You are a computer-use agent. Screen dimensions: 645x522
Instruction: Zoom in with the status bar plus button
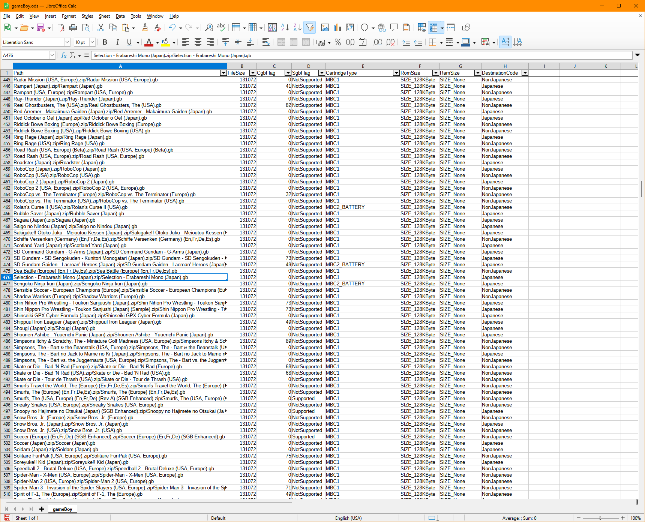click(x=623, y=518)
